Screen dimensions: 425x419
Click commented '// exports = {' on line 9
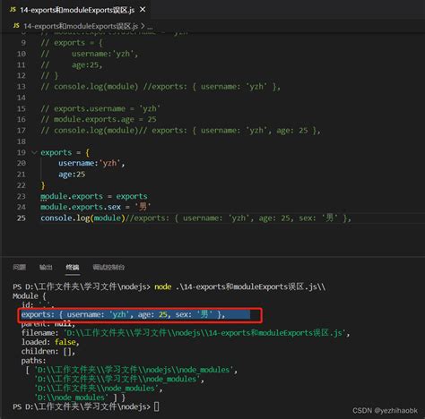coord(72,43)
